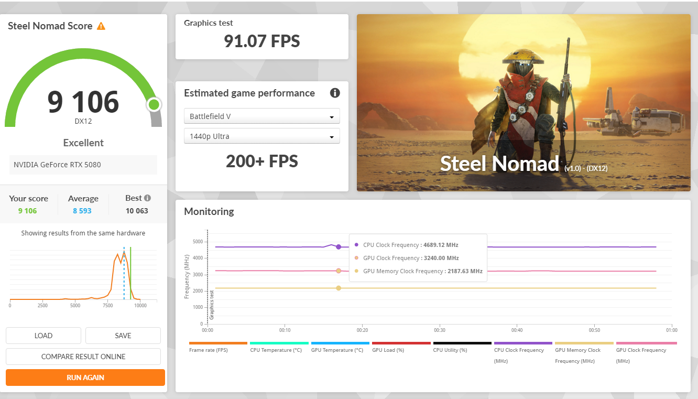Click the 8 593 Average value

(83, 211)
